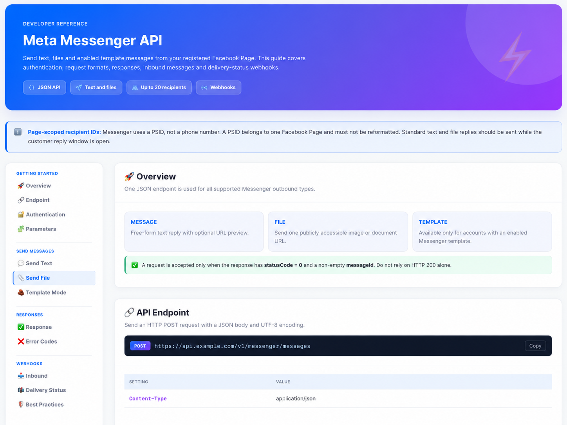Click the paperclip icon beside Send File

(x=21, y=278)
